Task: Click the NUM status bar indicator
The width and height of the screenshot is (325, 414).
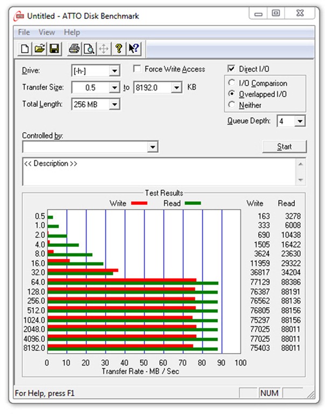Action: [x=269, y=393]
